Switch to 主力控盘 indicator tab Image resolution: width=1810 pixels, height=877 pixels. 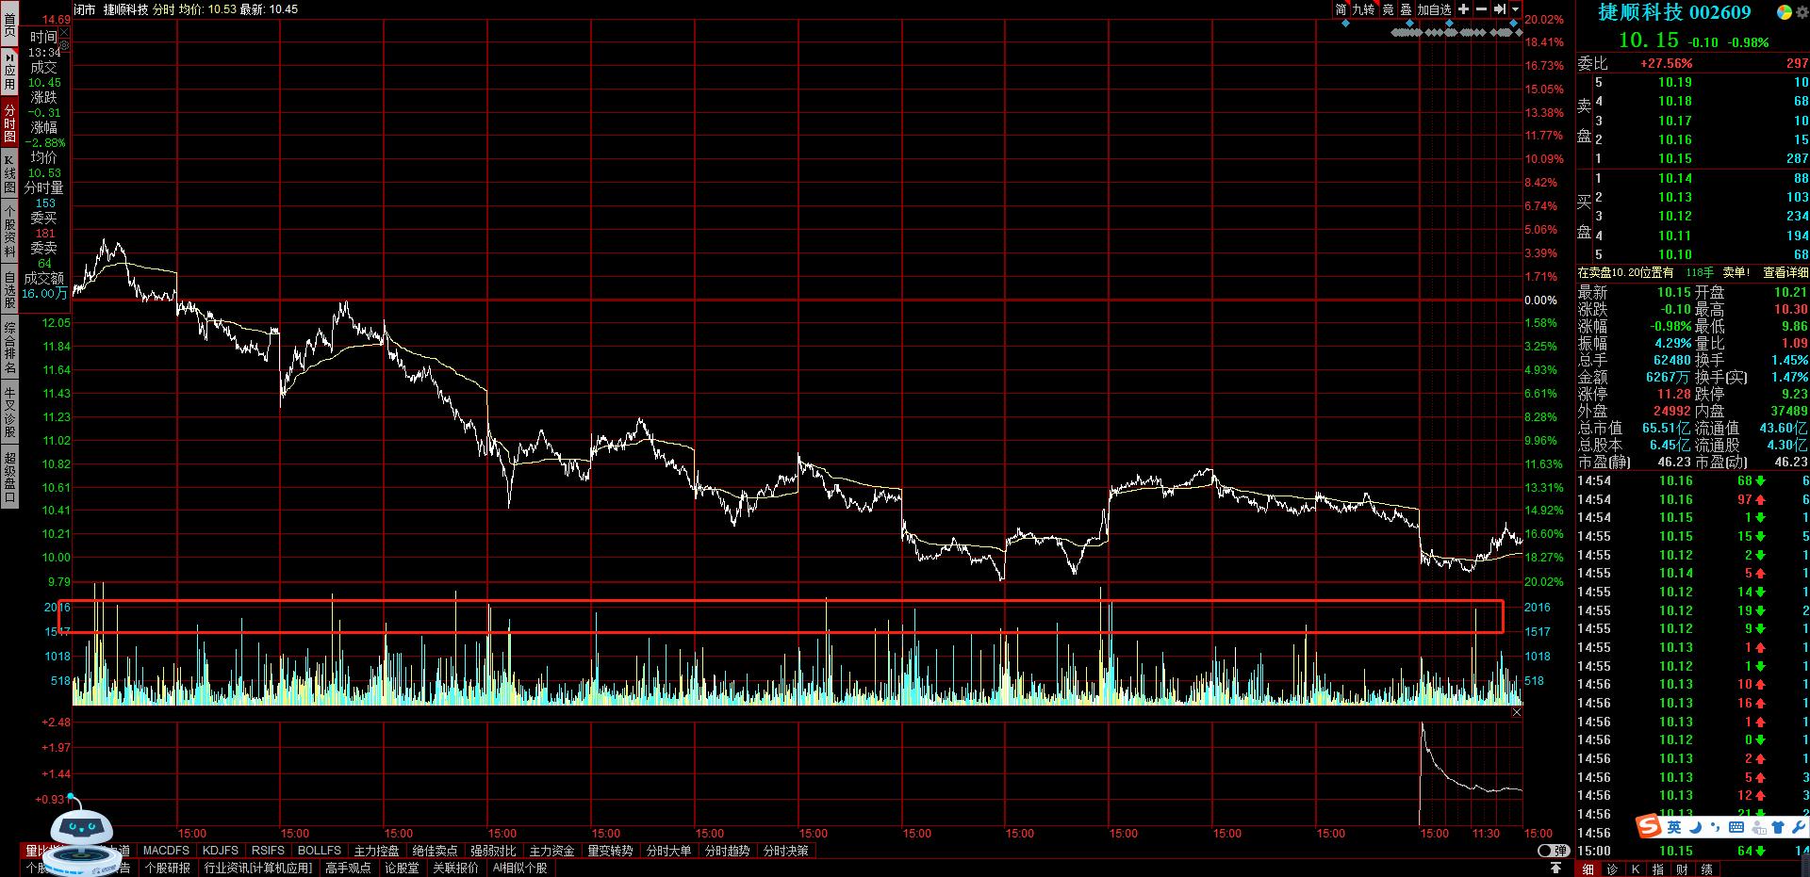376,851
